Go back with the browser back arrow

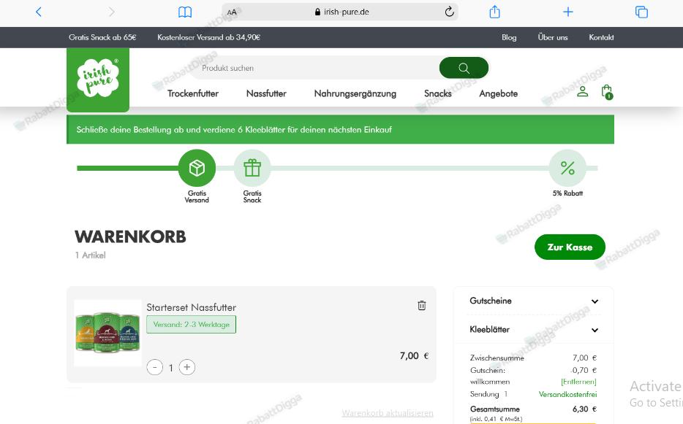(38, 12)
